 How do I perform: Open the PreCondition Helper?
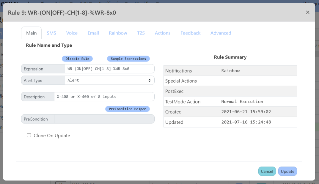(127, 109)
